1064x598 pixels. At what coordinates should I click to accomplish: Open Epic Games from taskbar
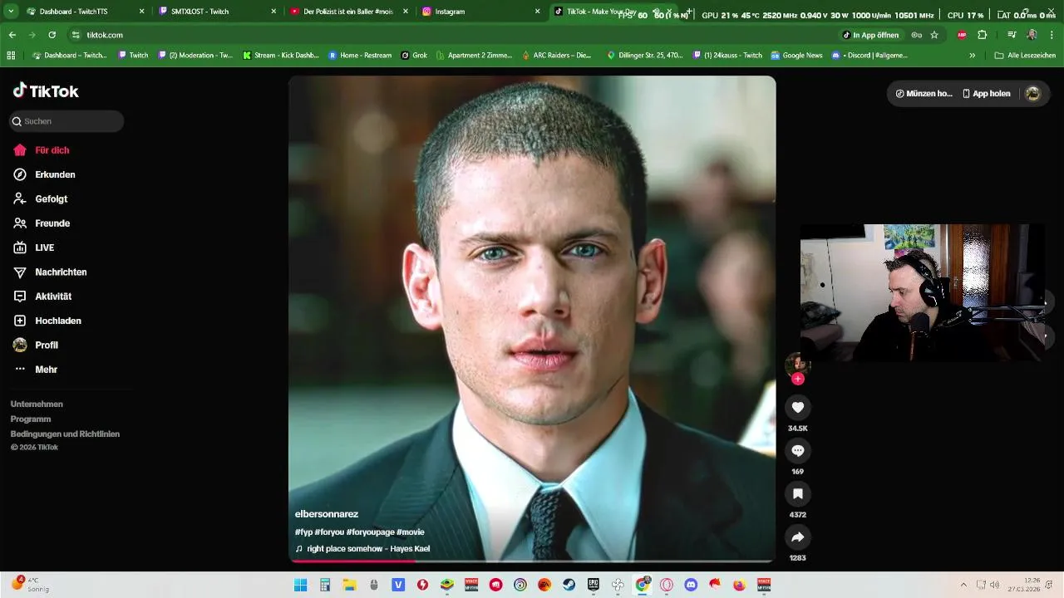pos(594,585)
